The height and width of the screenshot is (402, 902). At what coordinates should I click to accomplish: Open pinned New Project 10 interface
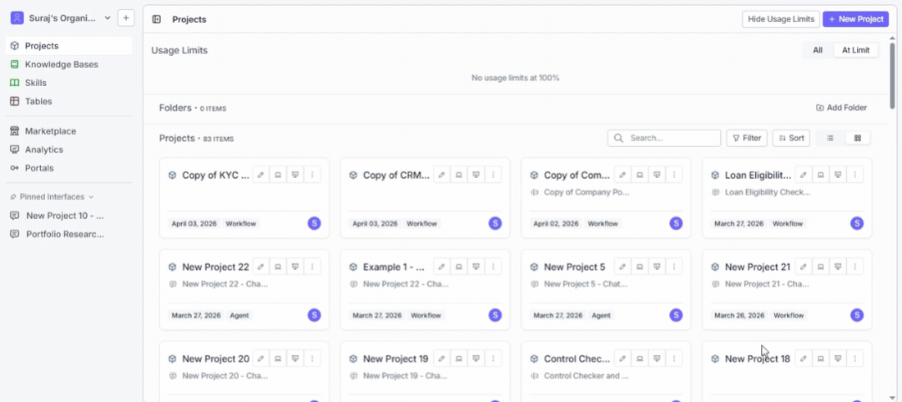(x=69, y=216)
